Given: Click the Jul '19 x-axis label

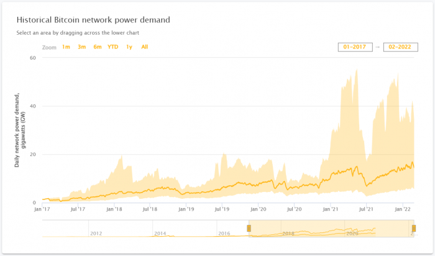Looking at the screenshot, I should point(223,210).
